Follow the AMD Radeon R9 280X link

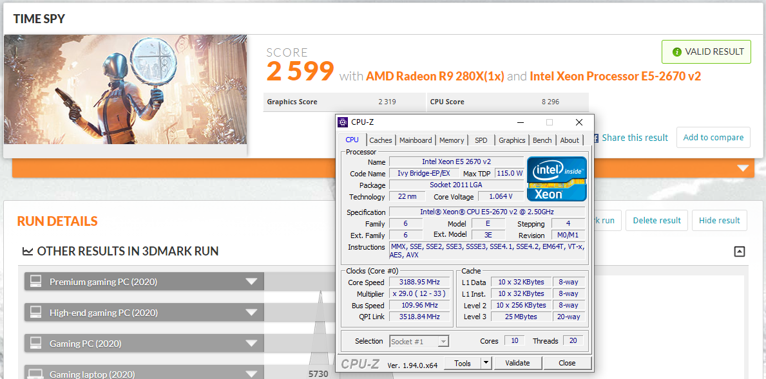[x=435, y=76]
